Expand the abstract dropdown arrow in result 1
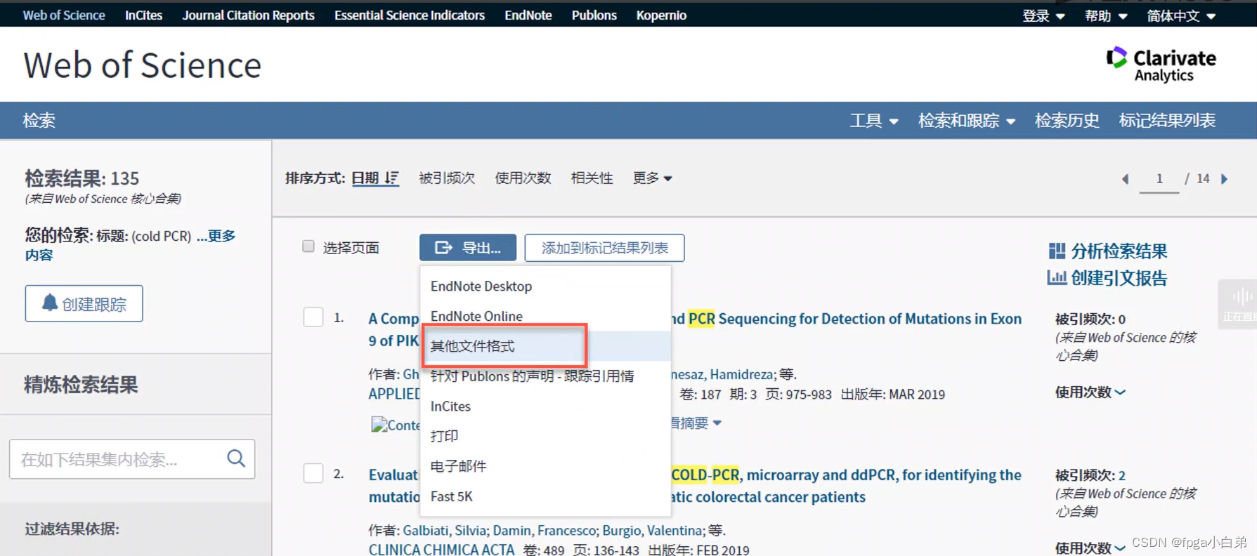The image size is (1257, 556). (717, 423)
